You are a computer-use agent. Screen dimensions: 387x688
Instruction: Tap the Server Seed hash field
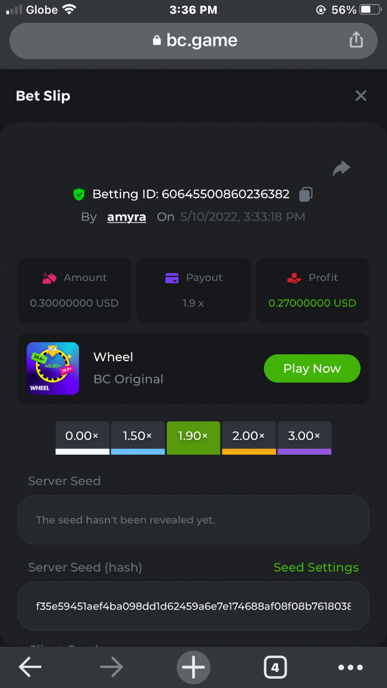(193, 606)
